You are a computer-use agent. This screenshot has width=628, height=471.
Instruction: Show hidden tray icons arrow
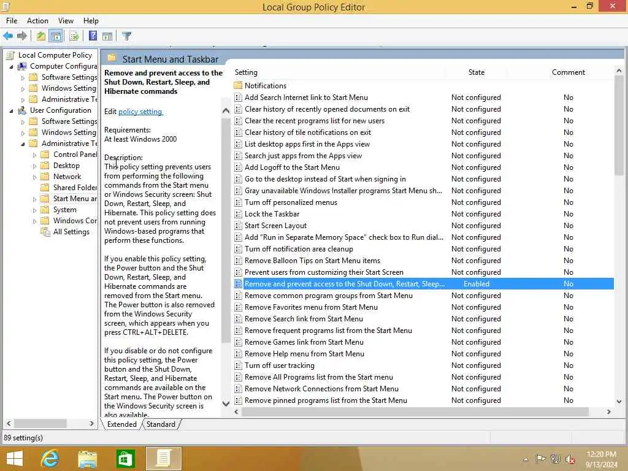pos(526,459)
